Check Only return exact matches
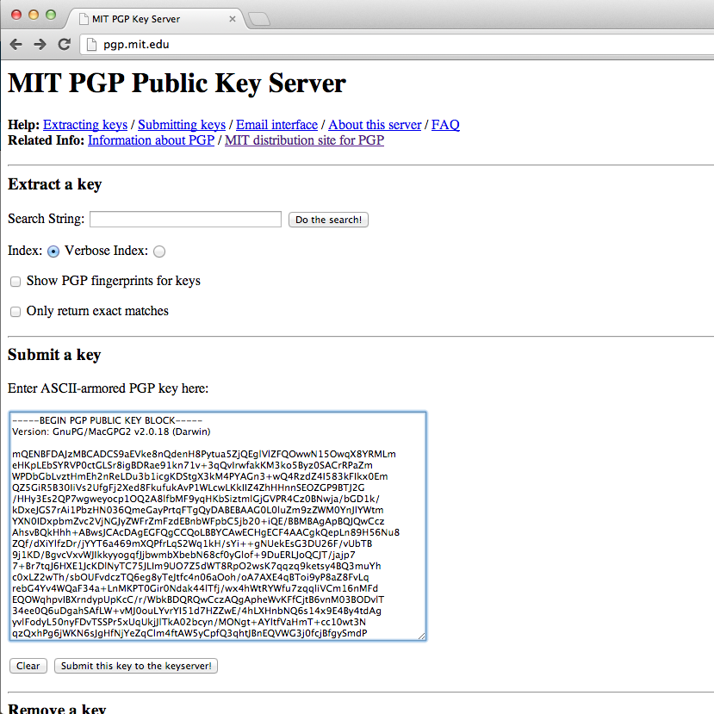Viewport: 714px width, 714px height. [16, 312]
